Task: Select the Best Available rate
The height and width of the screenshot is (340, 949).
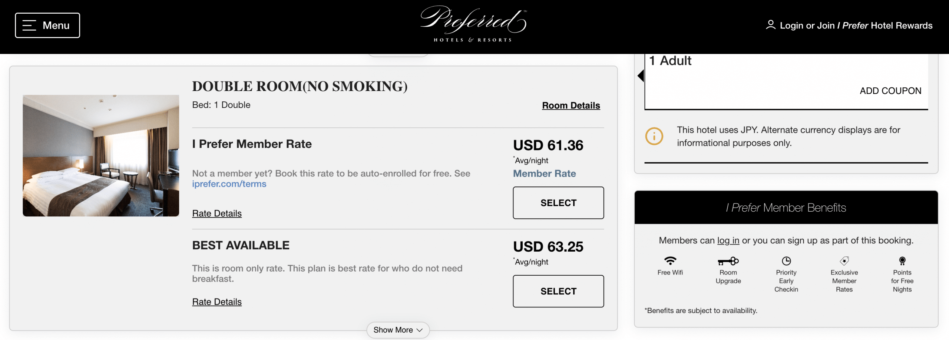Action: coord(558,291)
